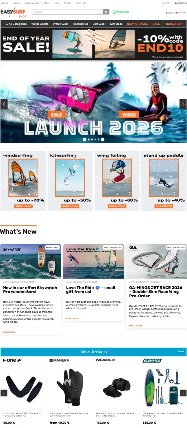Screen dimensions: 187x428
Task: Show previous New Arrivals products arrow
Action: tap(4, 393)
